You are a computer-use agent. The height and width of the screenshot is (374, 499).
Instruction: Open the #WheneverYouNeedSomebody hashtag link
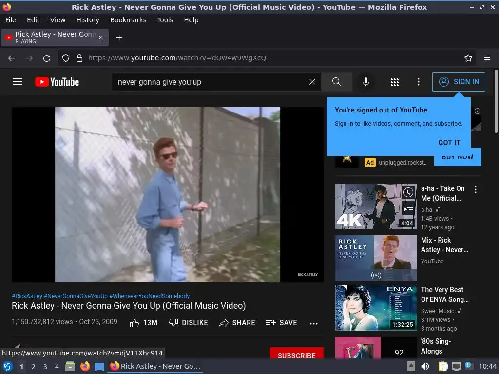150,296
